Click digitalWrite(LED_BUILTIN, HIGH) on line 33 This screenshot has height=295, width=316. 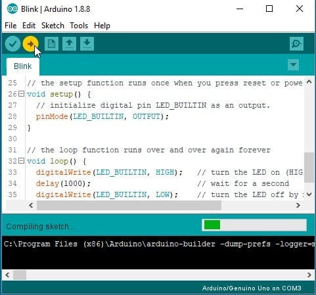coord(109,172)
